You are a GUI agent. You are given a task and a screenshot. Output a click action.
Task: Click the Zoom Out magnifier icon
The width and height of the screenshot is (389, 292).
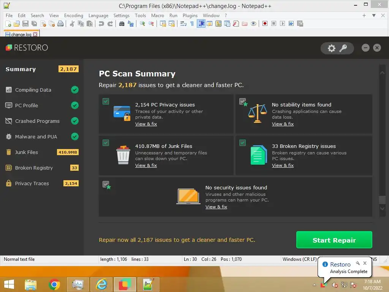click(x=151, y=24)
